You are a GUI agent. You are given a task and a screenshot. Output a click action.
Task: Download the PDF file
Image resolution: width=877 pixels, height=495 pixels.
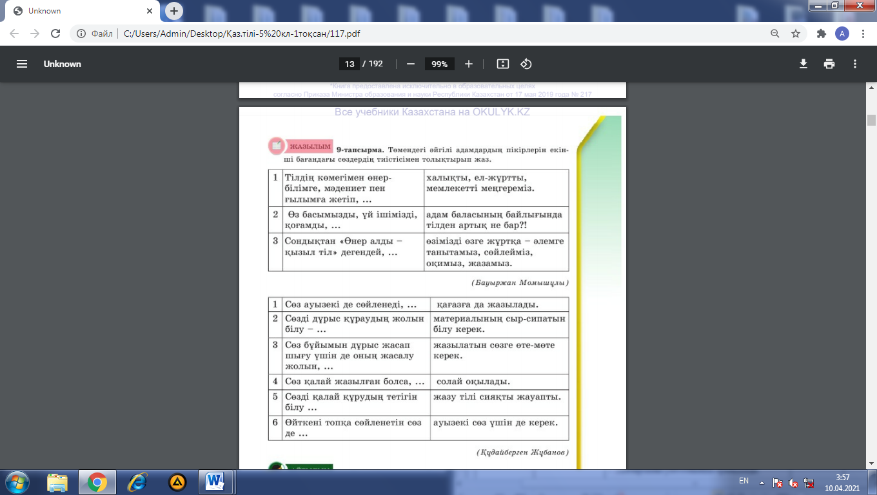click(x=803, y=64)
